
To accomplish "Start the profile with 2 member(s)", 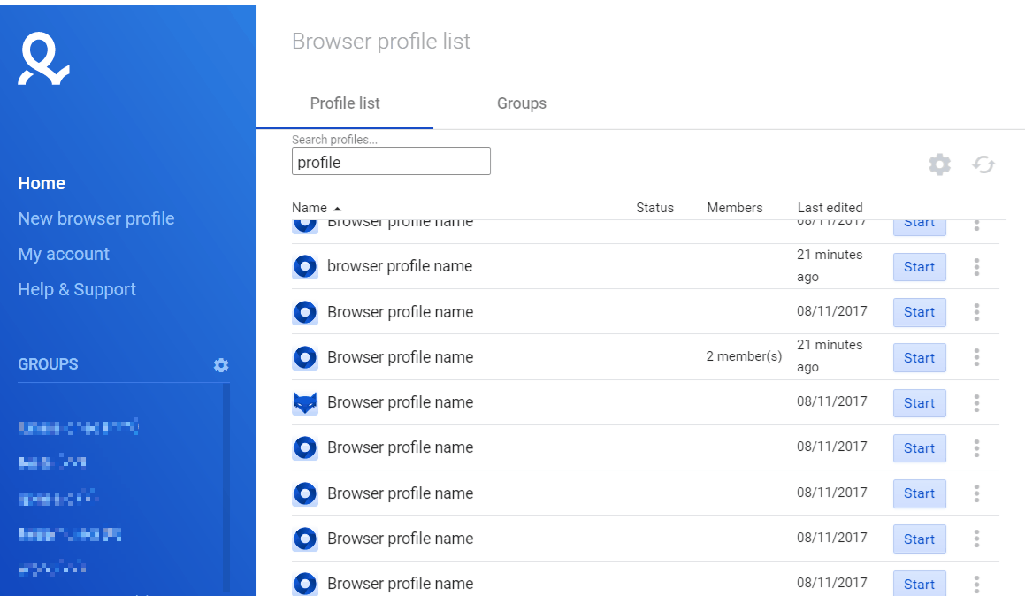I will pyautogui.click(x=919, y=358).
